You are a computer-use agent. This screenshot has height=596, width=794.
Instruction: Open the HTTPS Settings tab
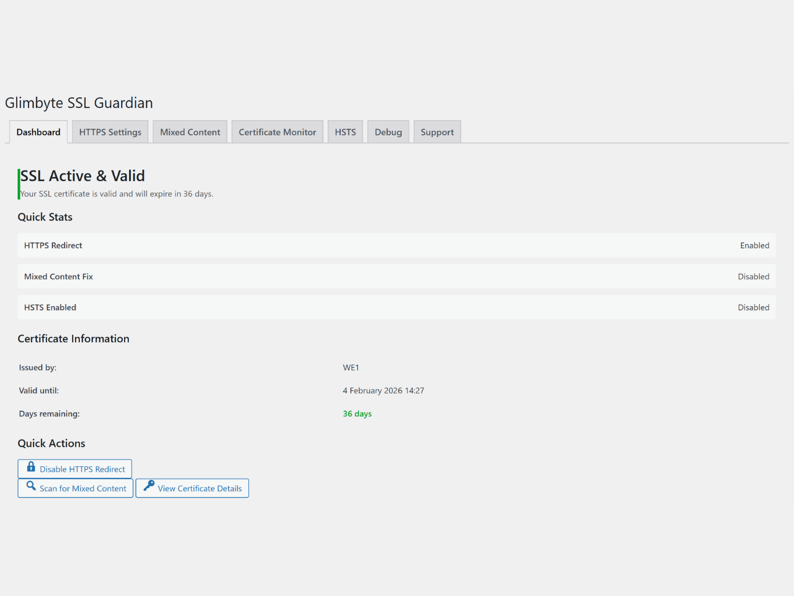(x=110, y=132)
